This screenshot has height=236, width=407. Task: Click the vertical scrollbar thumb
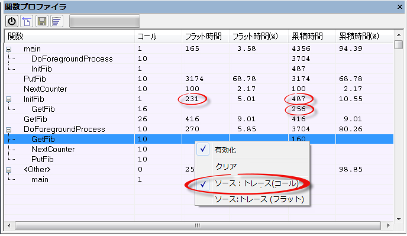pos(399,44)
